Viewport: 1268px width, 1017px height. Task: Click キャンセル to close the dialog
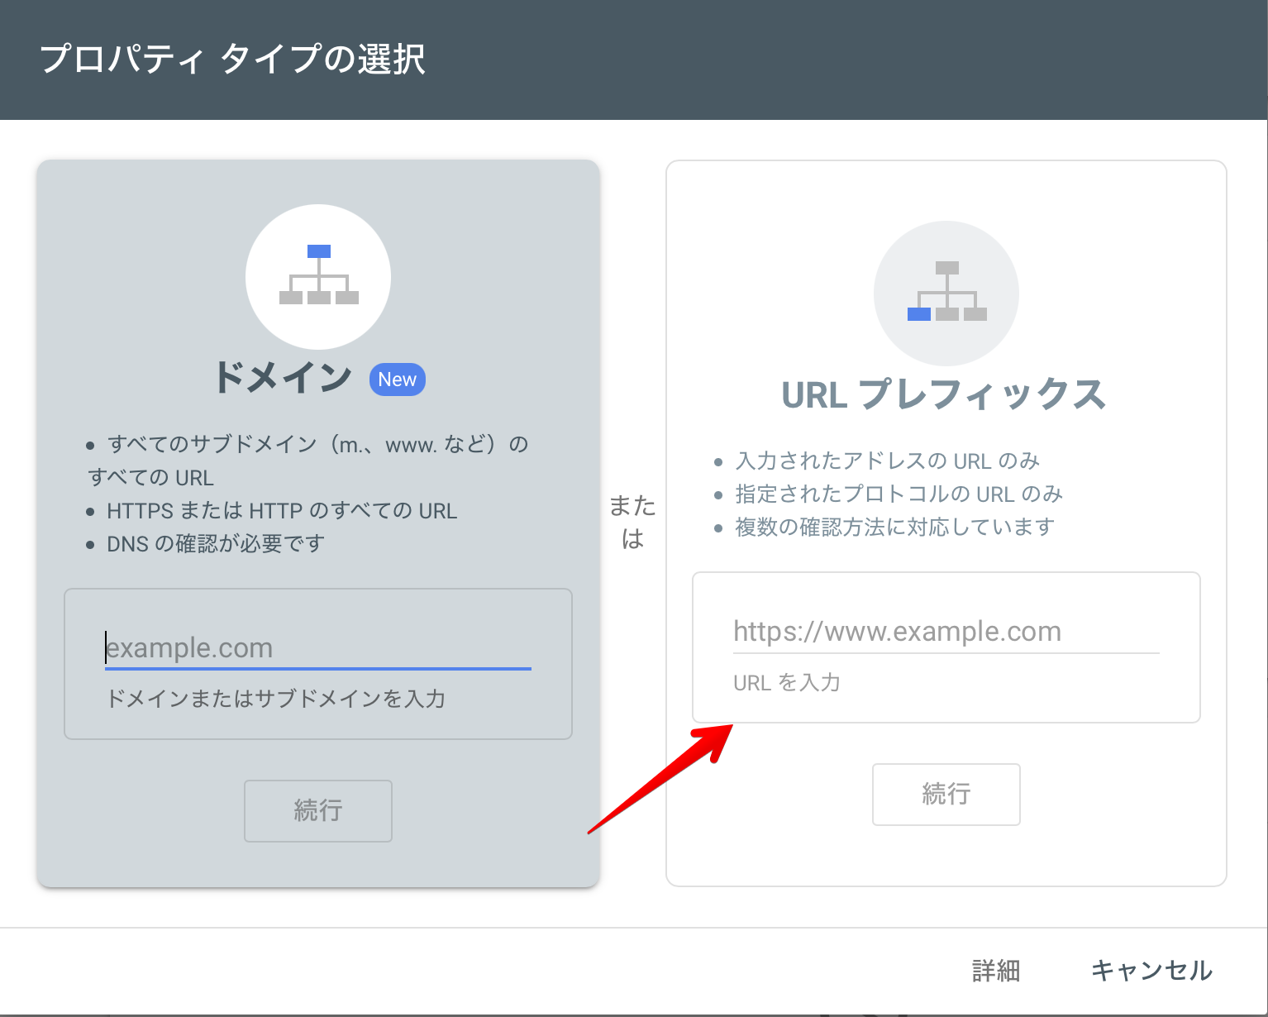coord(1151,970)
